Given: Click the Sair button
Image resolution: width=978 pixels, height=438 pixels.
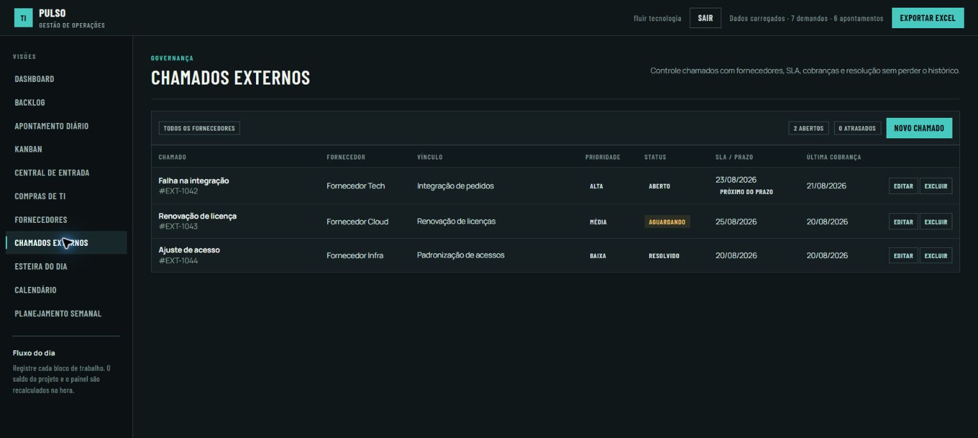Looking at the screenshot, I should point(705,18).
